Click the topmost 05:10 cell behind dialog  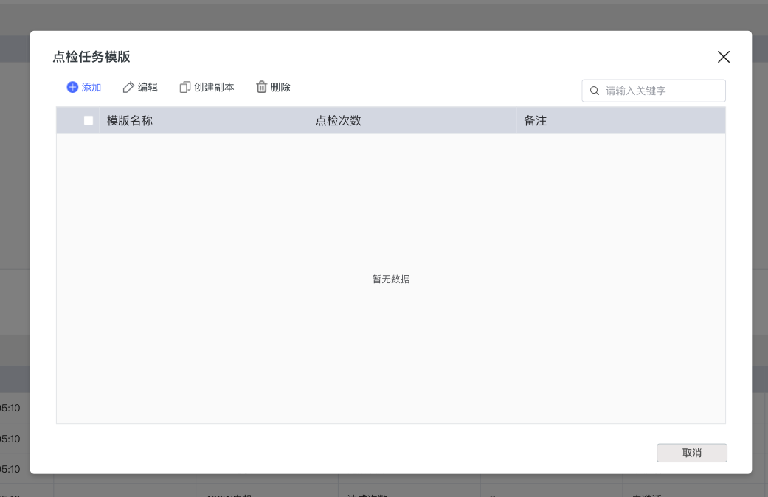(x=13, y=408)
